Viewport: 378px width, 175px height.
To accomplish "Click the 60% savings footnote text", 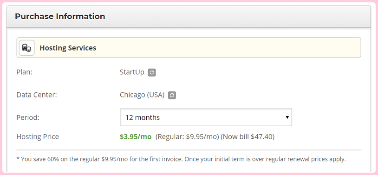I will pos(181,159).
